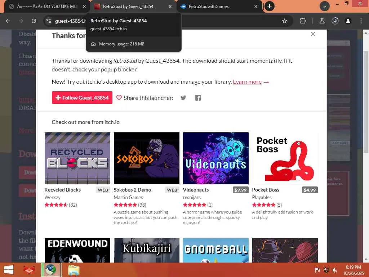Click the Sokobos 2 Demo star rating (33)

click(130, 205)
